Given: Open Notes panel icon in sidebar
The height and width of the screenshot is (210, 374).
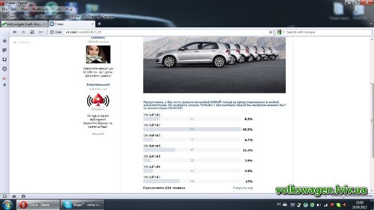Looking at the screenshot, I should 5,50.
